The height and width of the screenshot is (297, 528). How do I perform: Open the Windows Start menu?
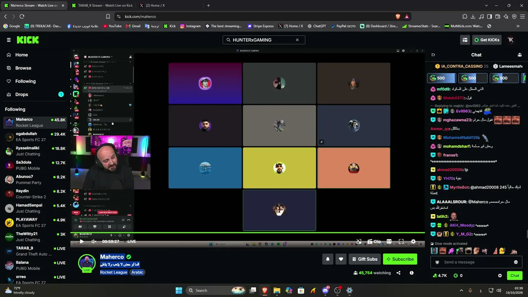[179, 290]
